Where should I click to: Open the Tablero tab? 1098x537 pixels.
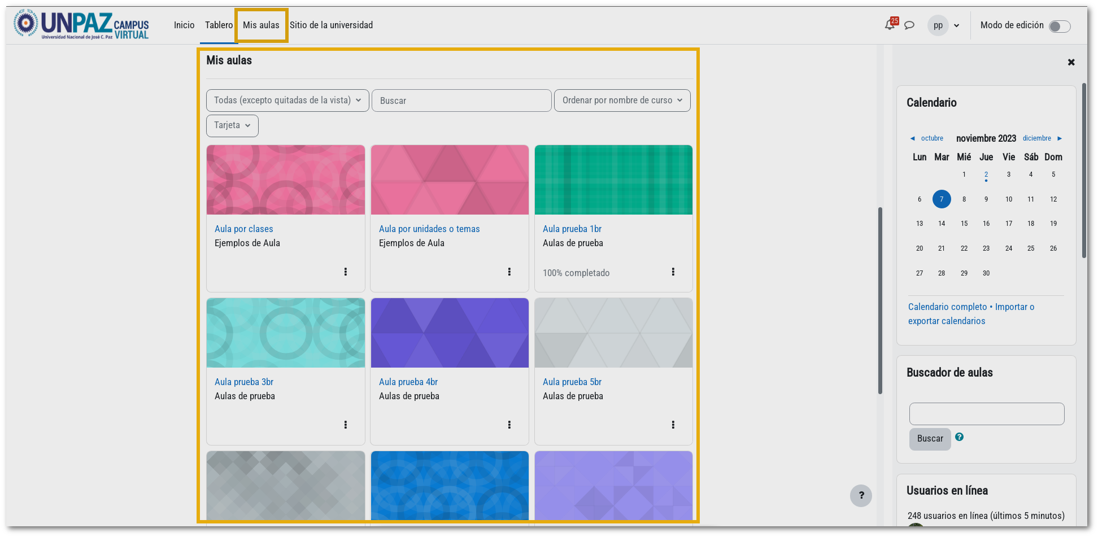tap(219, 25)
